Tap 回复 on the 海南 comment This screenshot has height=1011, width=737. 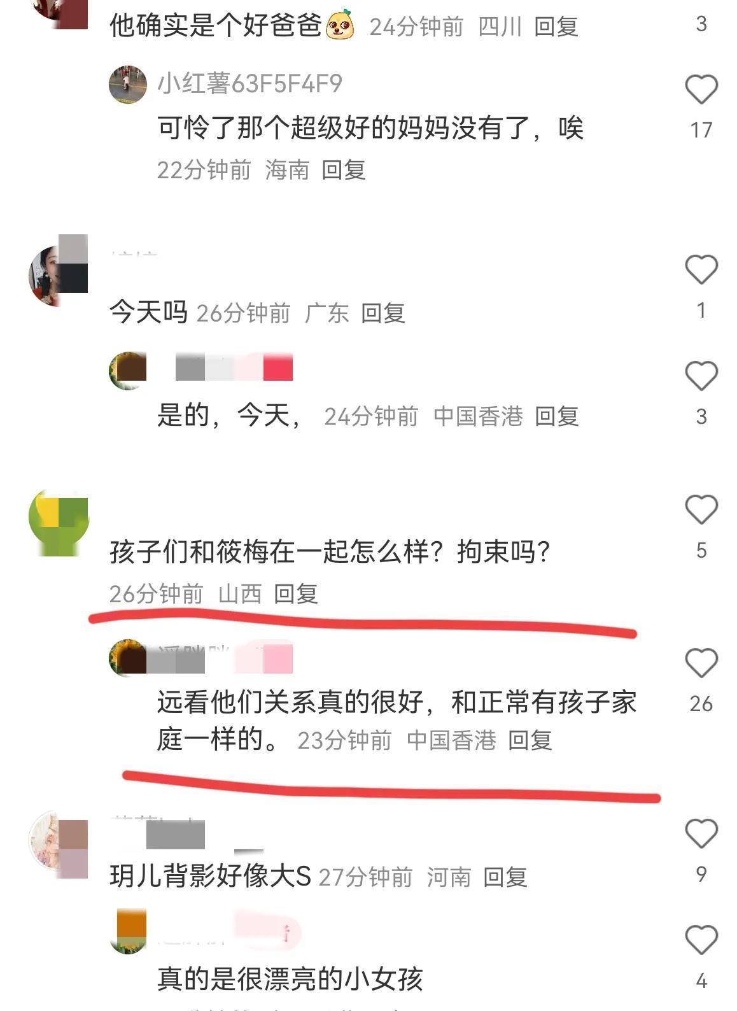(x=344, y=170)
